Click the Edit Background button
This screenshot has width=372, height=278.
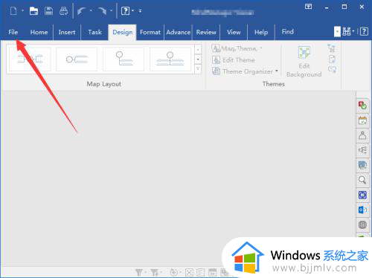304,62
